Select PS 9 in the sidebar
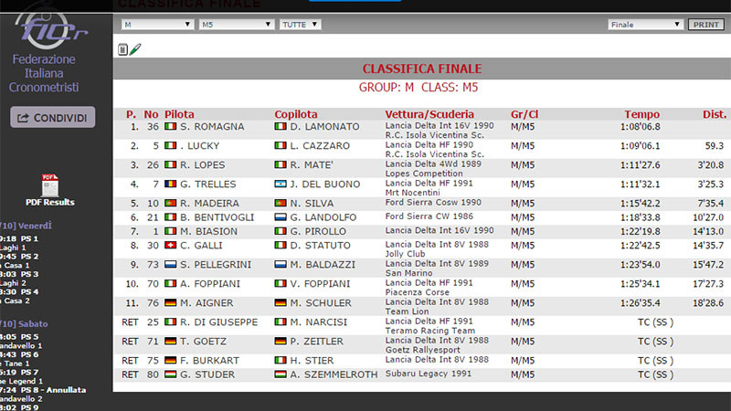731x411 pixels. point(29,406)
